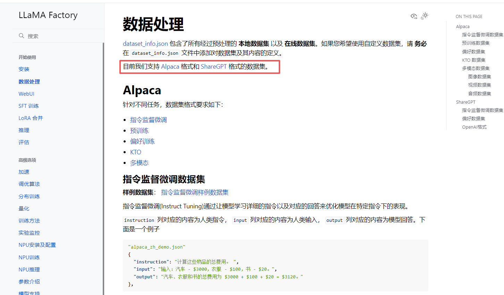The width and height of the screenshot is (504, 295).
Task: Select OpenAI格式 in page outline
Action: click(474, 127)
